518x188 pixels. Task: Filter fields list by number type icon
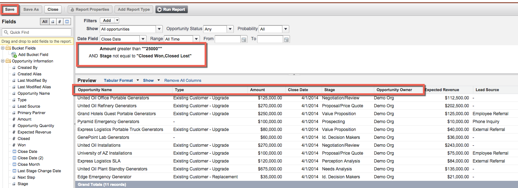[60, 22]
